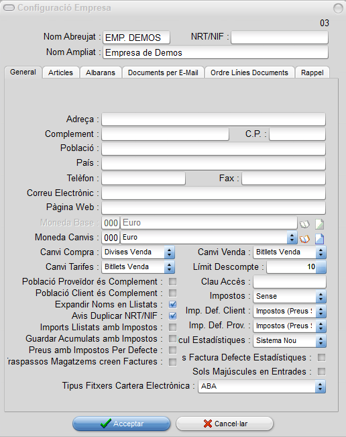Enable Sols Majúscules en Entrades
The image size is (346, 437).
click(x=321, y=371)
